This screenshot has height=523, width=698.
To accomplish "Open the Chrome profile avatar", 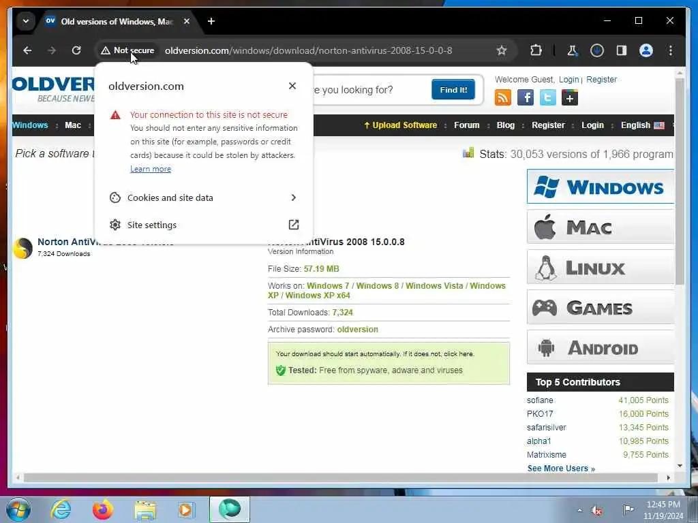I will coord(646,50).
